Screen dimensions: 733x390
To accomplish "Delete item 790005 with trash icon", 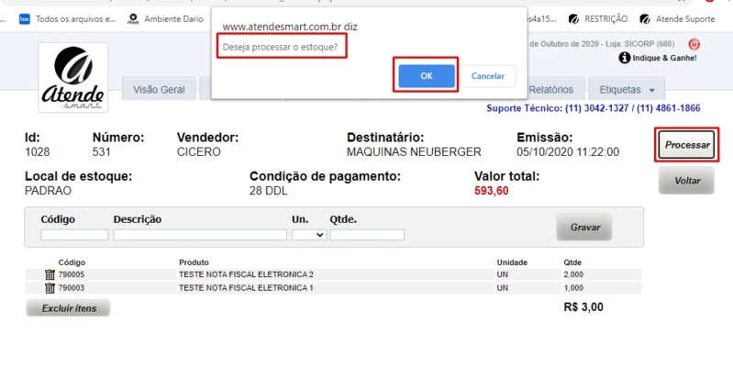I will 50,274.
